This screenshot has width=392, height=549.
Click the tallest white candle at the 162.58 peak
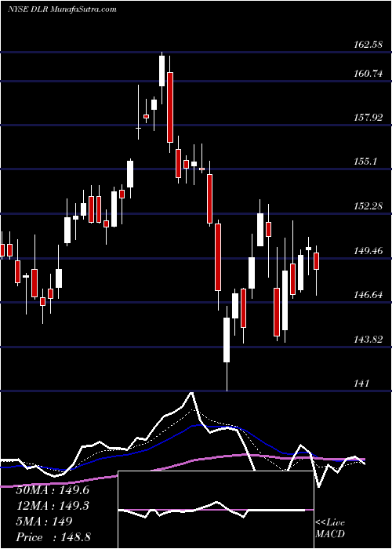162,71
